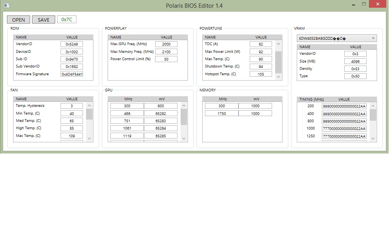Select the Firmware Signature value field
Viewport: 389px width, 243px height.
point(72,74)
